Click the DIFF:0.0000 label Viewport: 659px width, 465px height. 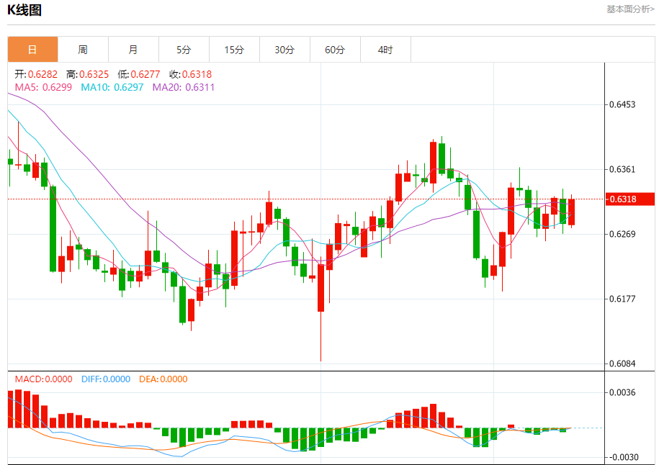click(106, 379)
